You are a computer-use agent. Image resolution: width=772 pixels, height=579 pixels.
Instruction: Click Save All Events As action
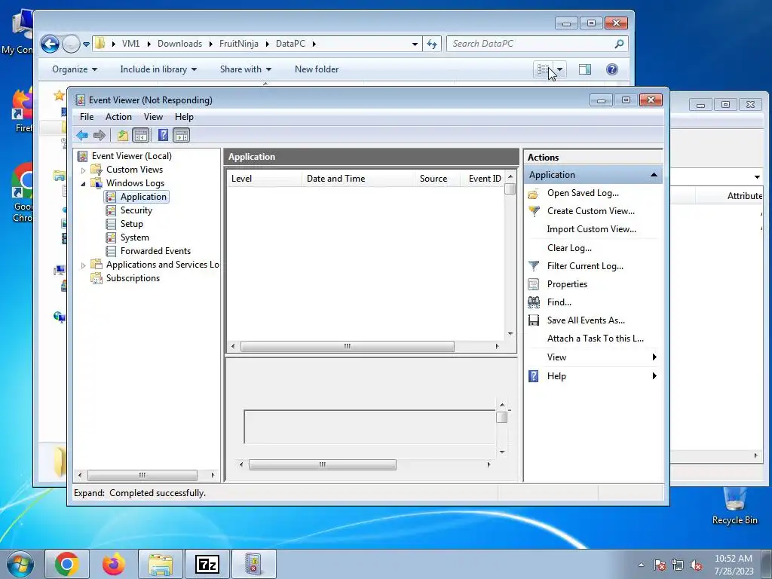[586, 320]
